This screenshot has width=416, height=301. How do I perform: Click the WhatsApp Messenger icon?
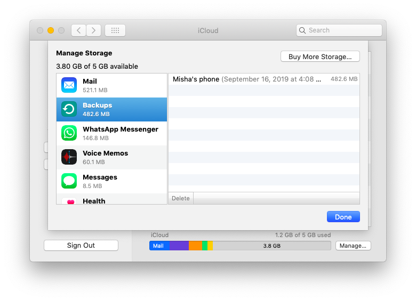coord(69,133)
